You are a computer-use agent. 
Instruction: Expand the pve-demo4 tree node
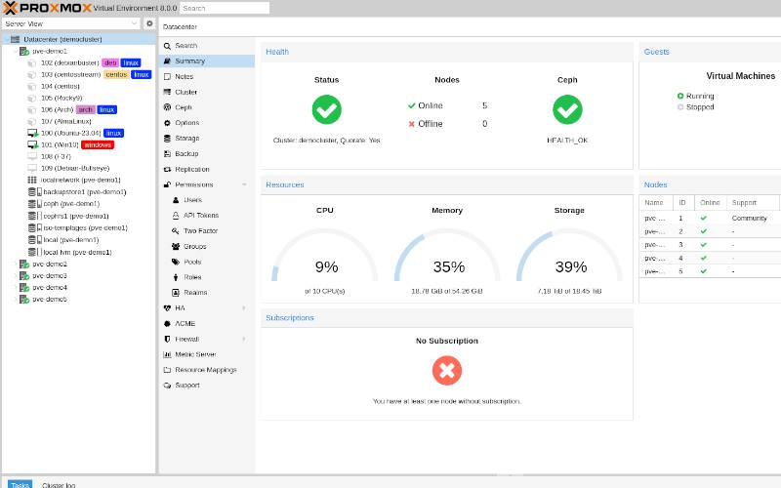16,288
